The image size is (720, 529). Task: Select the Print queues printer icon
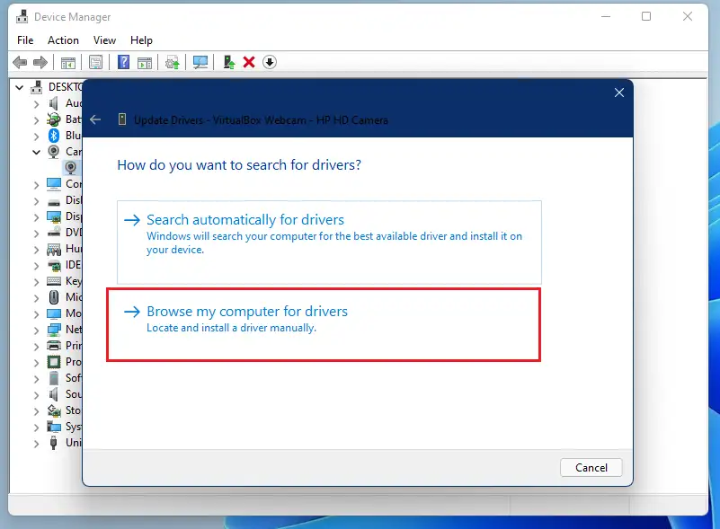(54, 346)
